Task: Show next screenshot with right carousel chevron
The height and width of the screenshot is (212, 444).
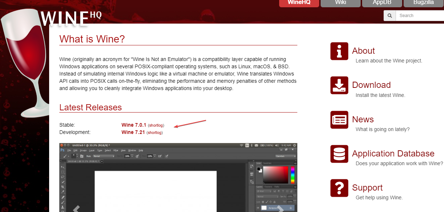Action: [281, 209]
